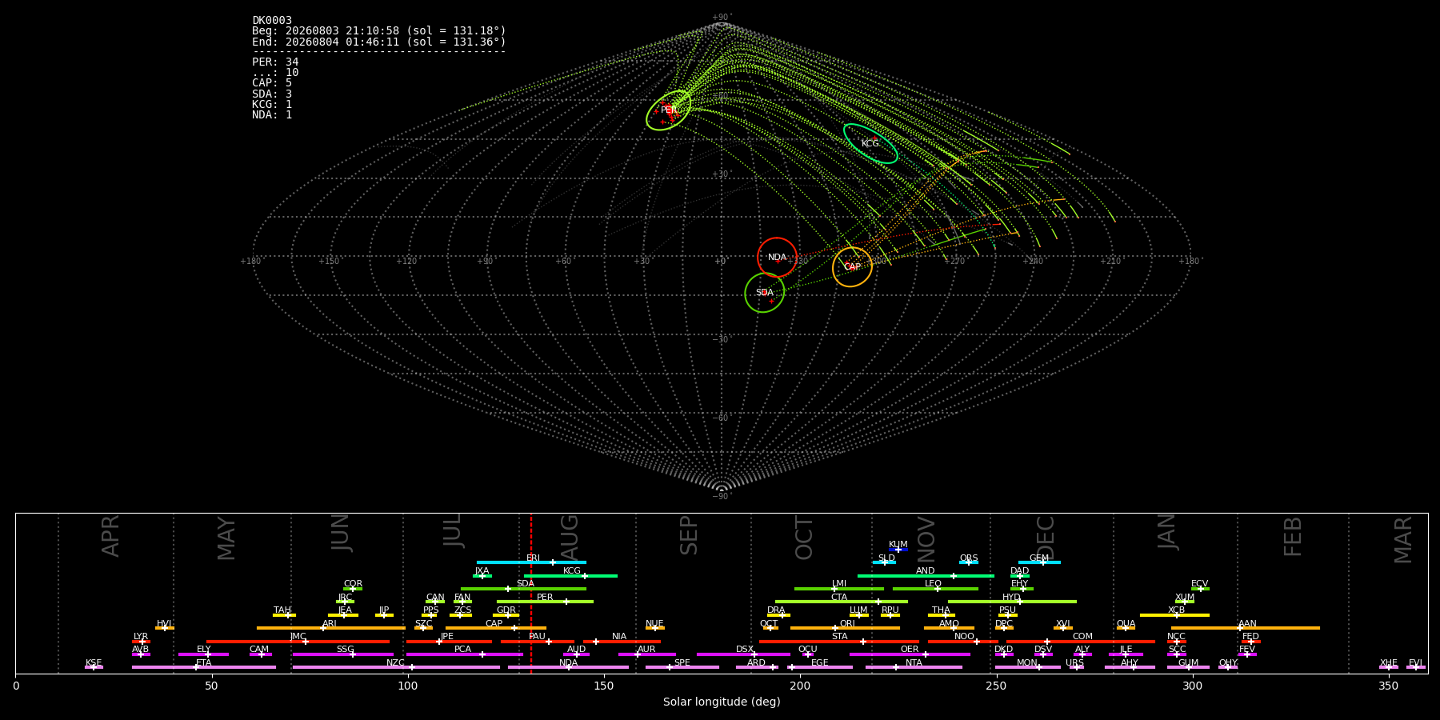1440x720 pixels.
Task: Click the AUG month label
Action: [x=570, y=538]
